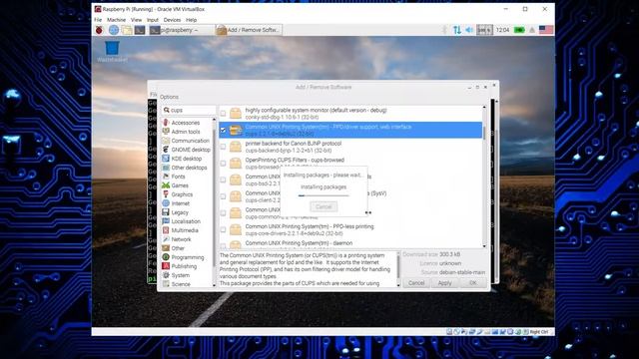Click the Bluetooth tray icon

445,30
